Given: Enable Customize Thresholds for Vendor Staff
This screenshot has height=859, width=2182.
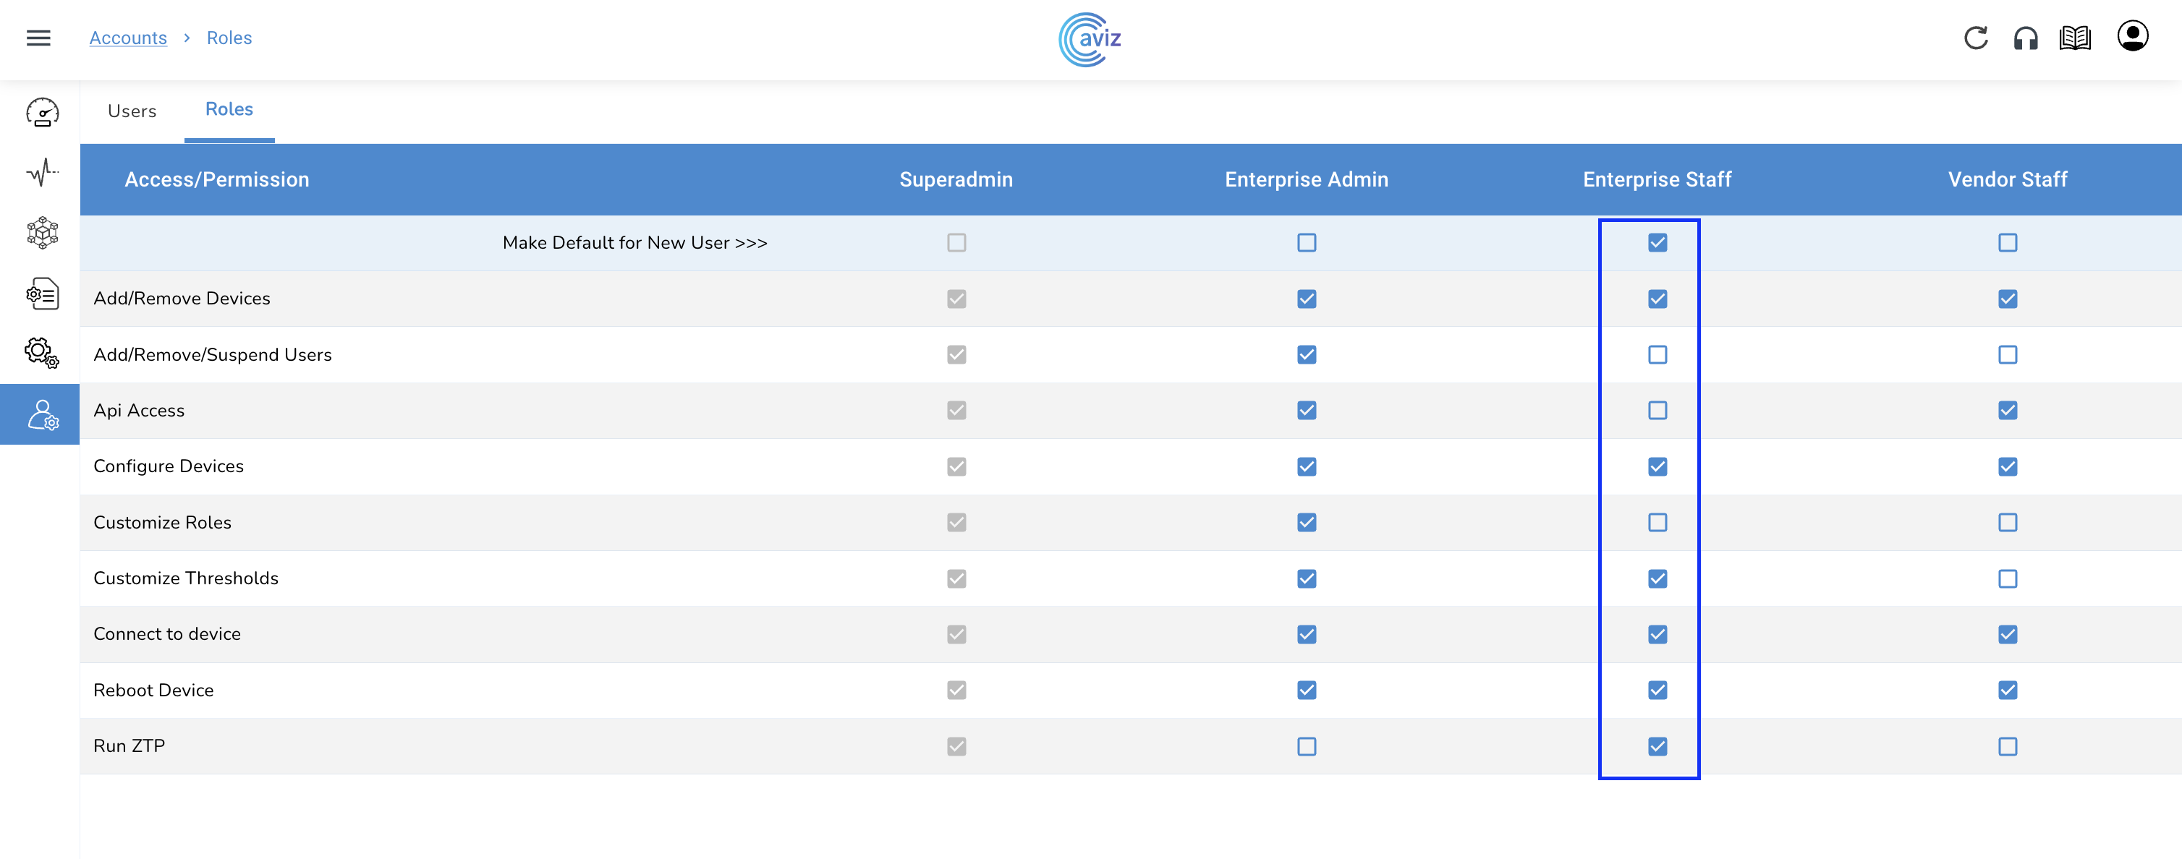Looking at the screenshot, I should tap(2007, 579).
